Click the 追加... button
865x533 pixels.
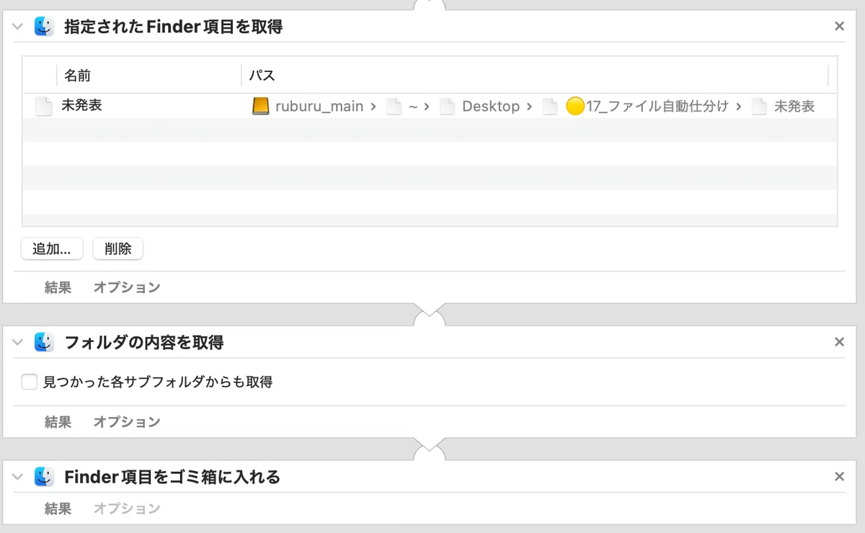click(52, 248)
